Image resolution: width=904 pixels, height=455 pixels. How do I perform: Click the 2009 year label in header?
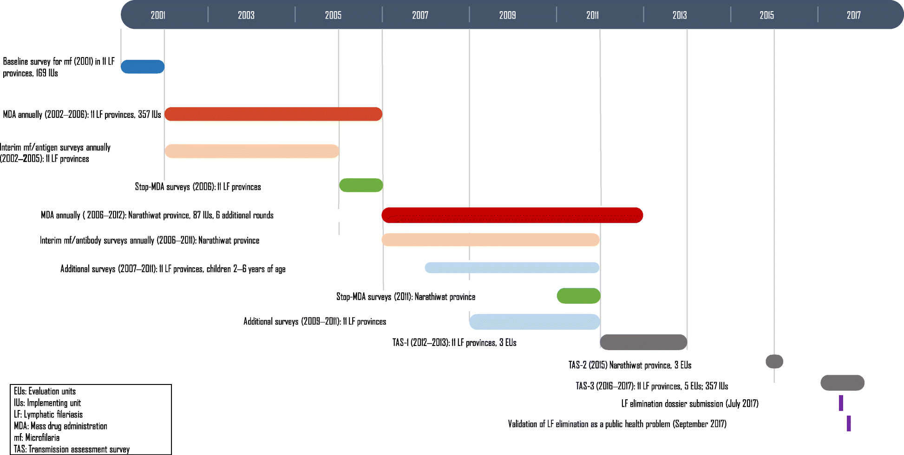[507, 15]
